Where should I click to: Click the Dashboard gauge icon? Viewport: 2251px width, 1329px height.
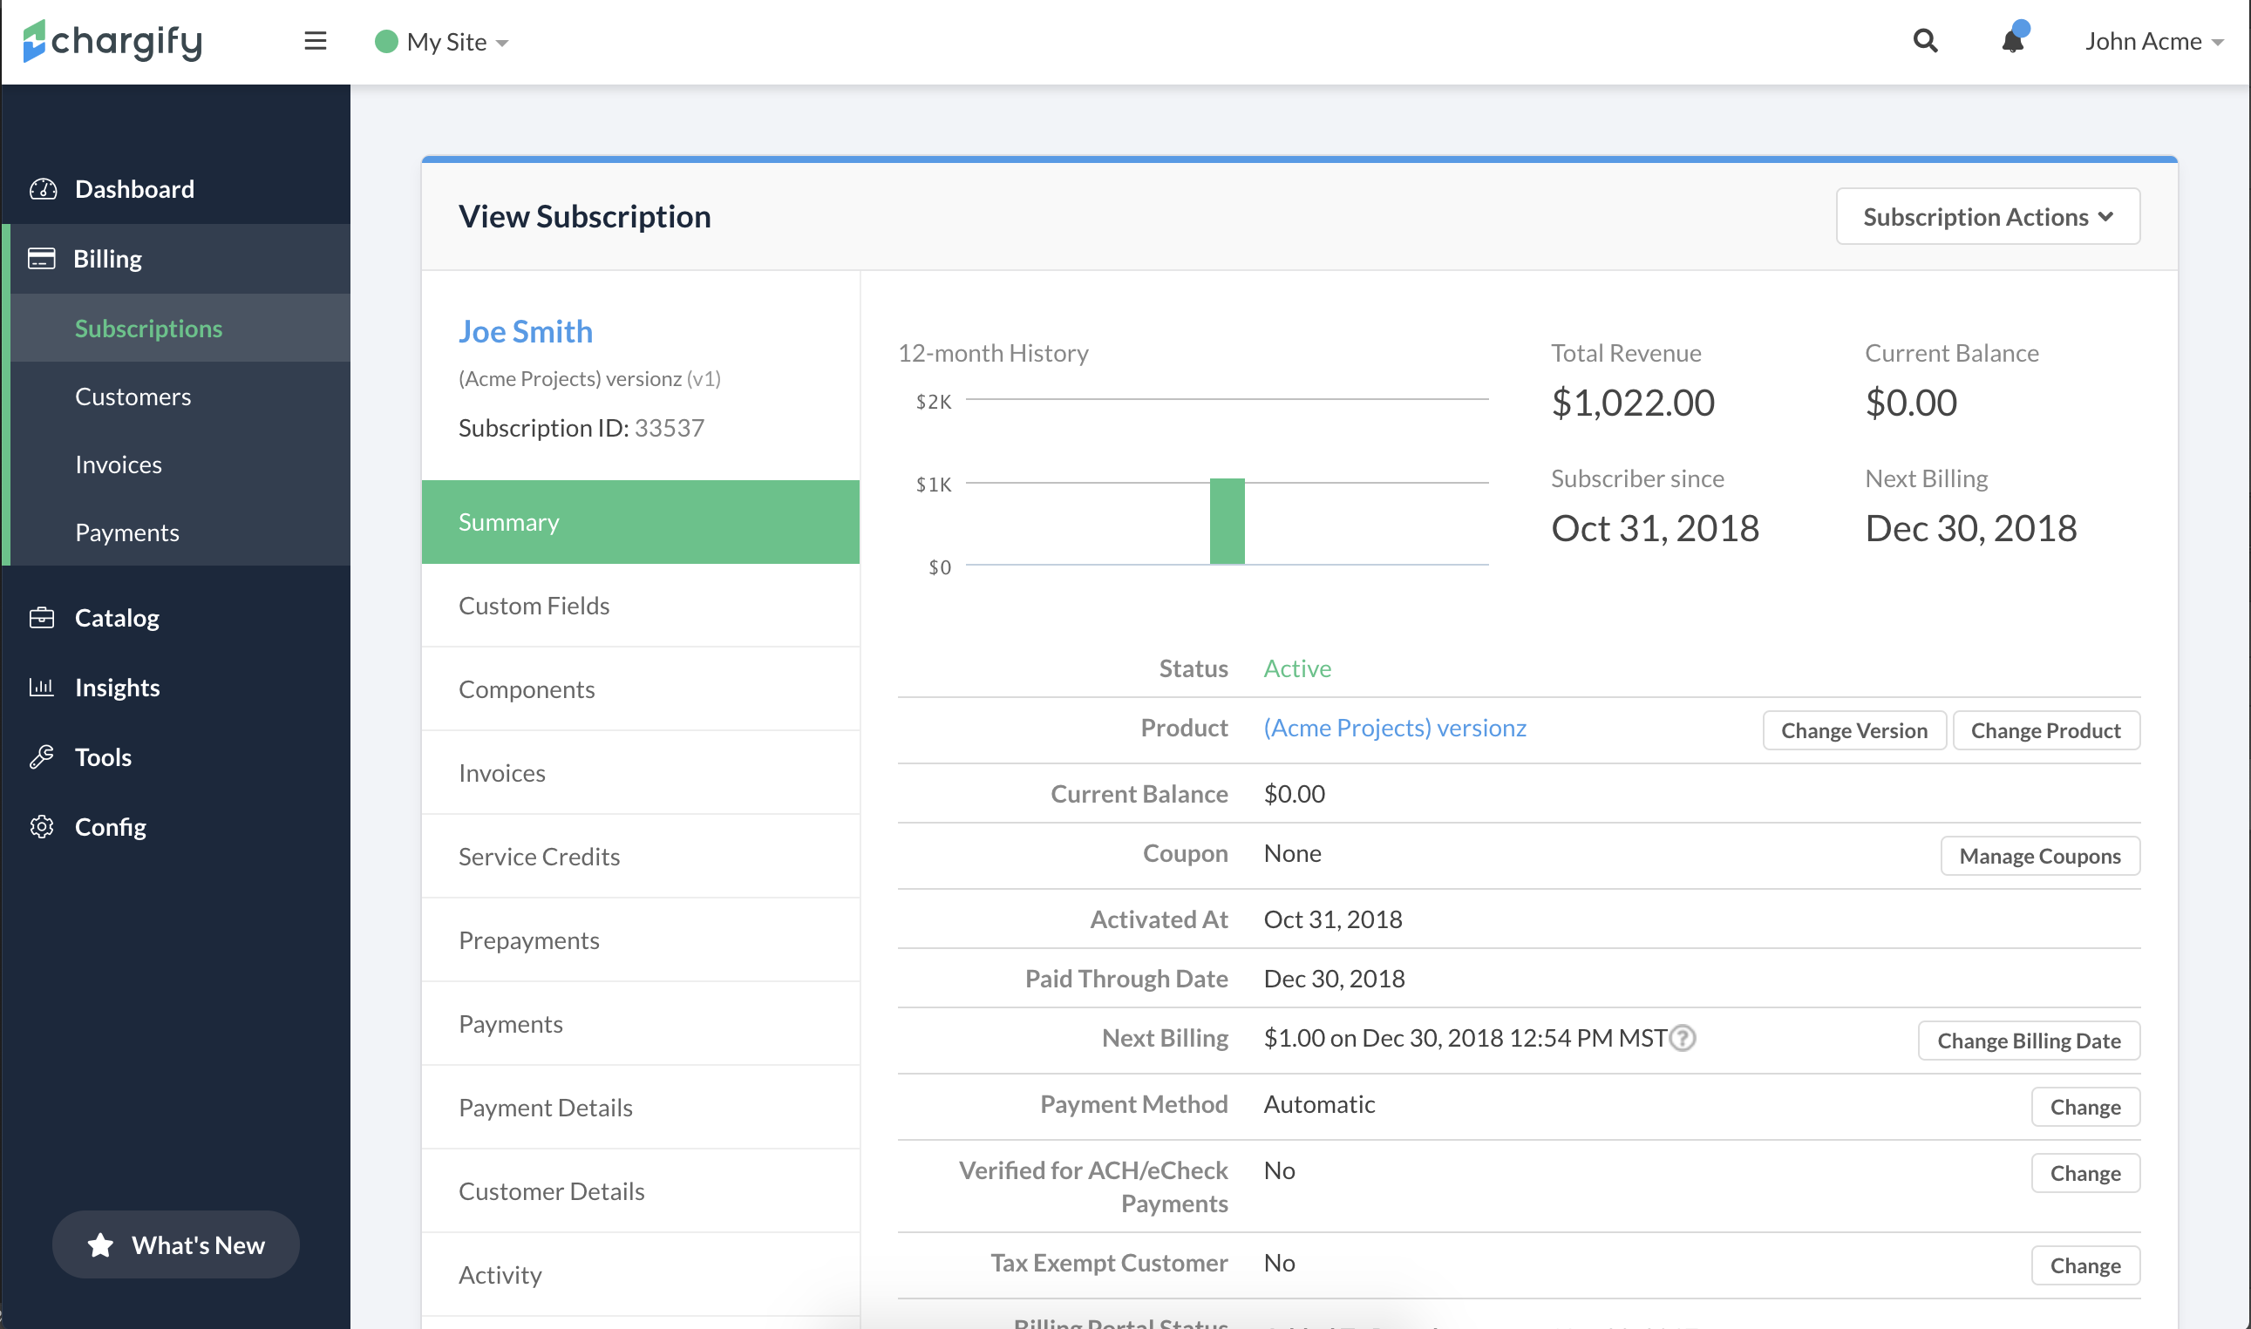(42, 189)
